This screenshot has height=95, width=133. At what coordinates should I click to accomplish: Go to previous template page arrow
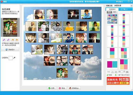tap(113, 72)
